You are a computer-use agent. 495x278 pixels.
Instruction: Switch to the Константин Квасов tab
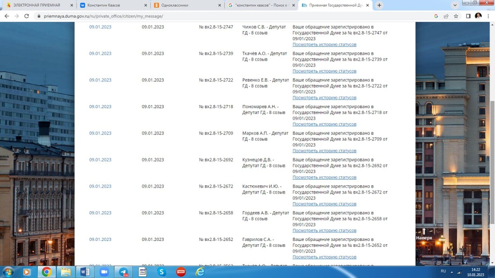(x=113, y=5)
